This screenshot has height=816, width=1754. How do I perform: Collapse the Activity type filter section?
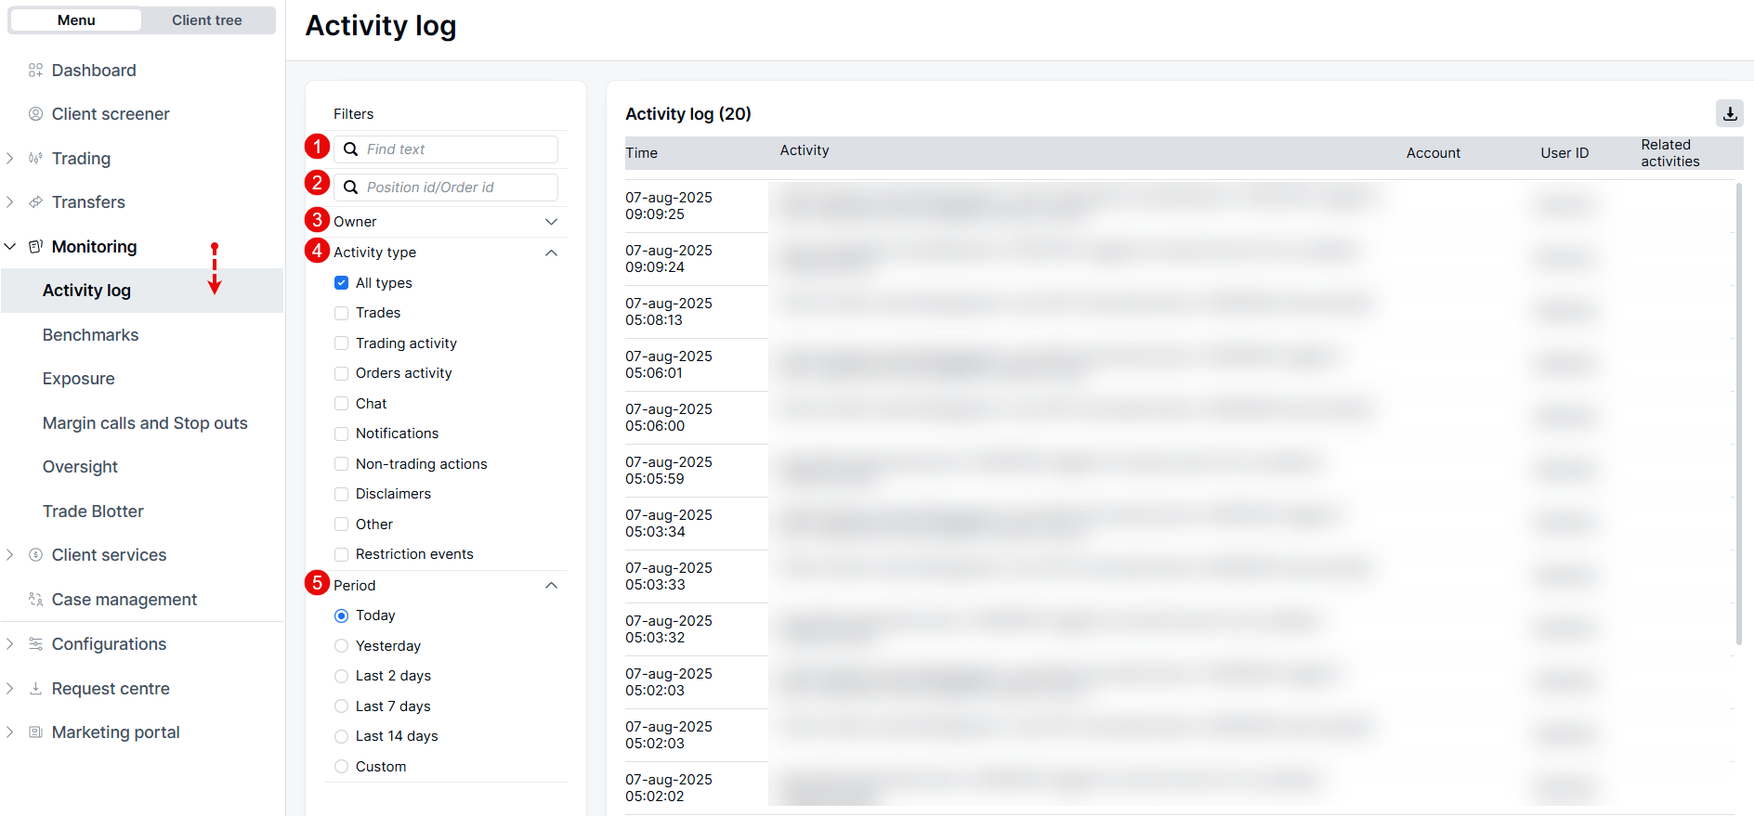click(x=551, y=253)
